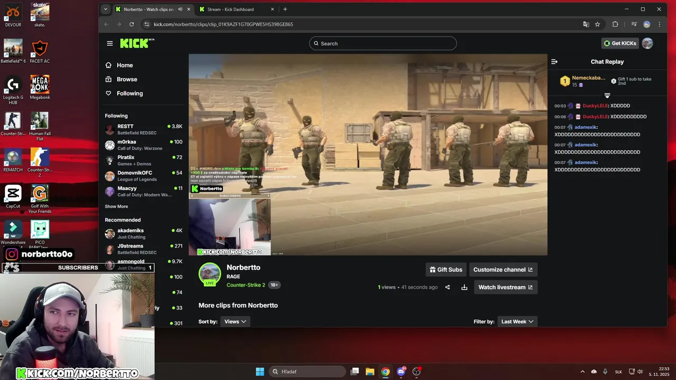The image size is (676, 380).
Task: Open J9streams recommended channel
Action: pos(144,249)
